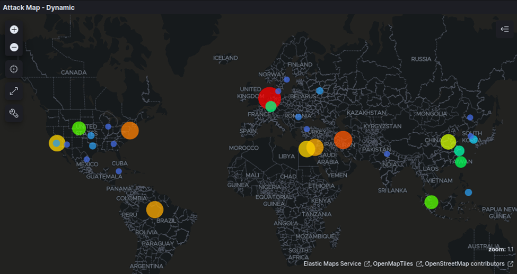Click the LIBYA country label

tap(286, 156)
